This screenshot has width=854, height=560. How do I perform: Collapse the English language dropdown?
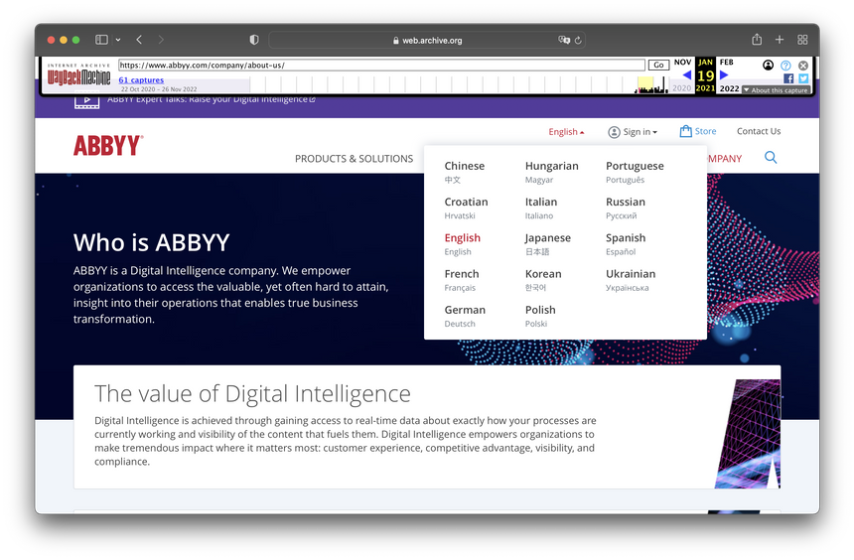(566, 132)
